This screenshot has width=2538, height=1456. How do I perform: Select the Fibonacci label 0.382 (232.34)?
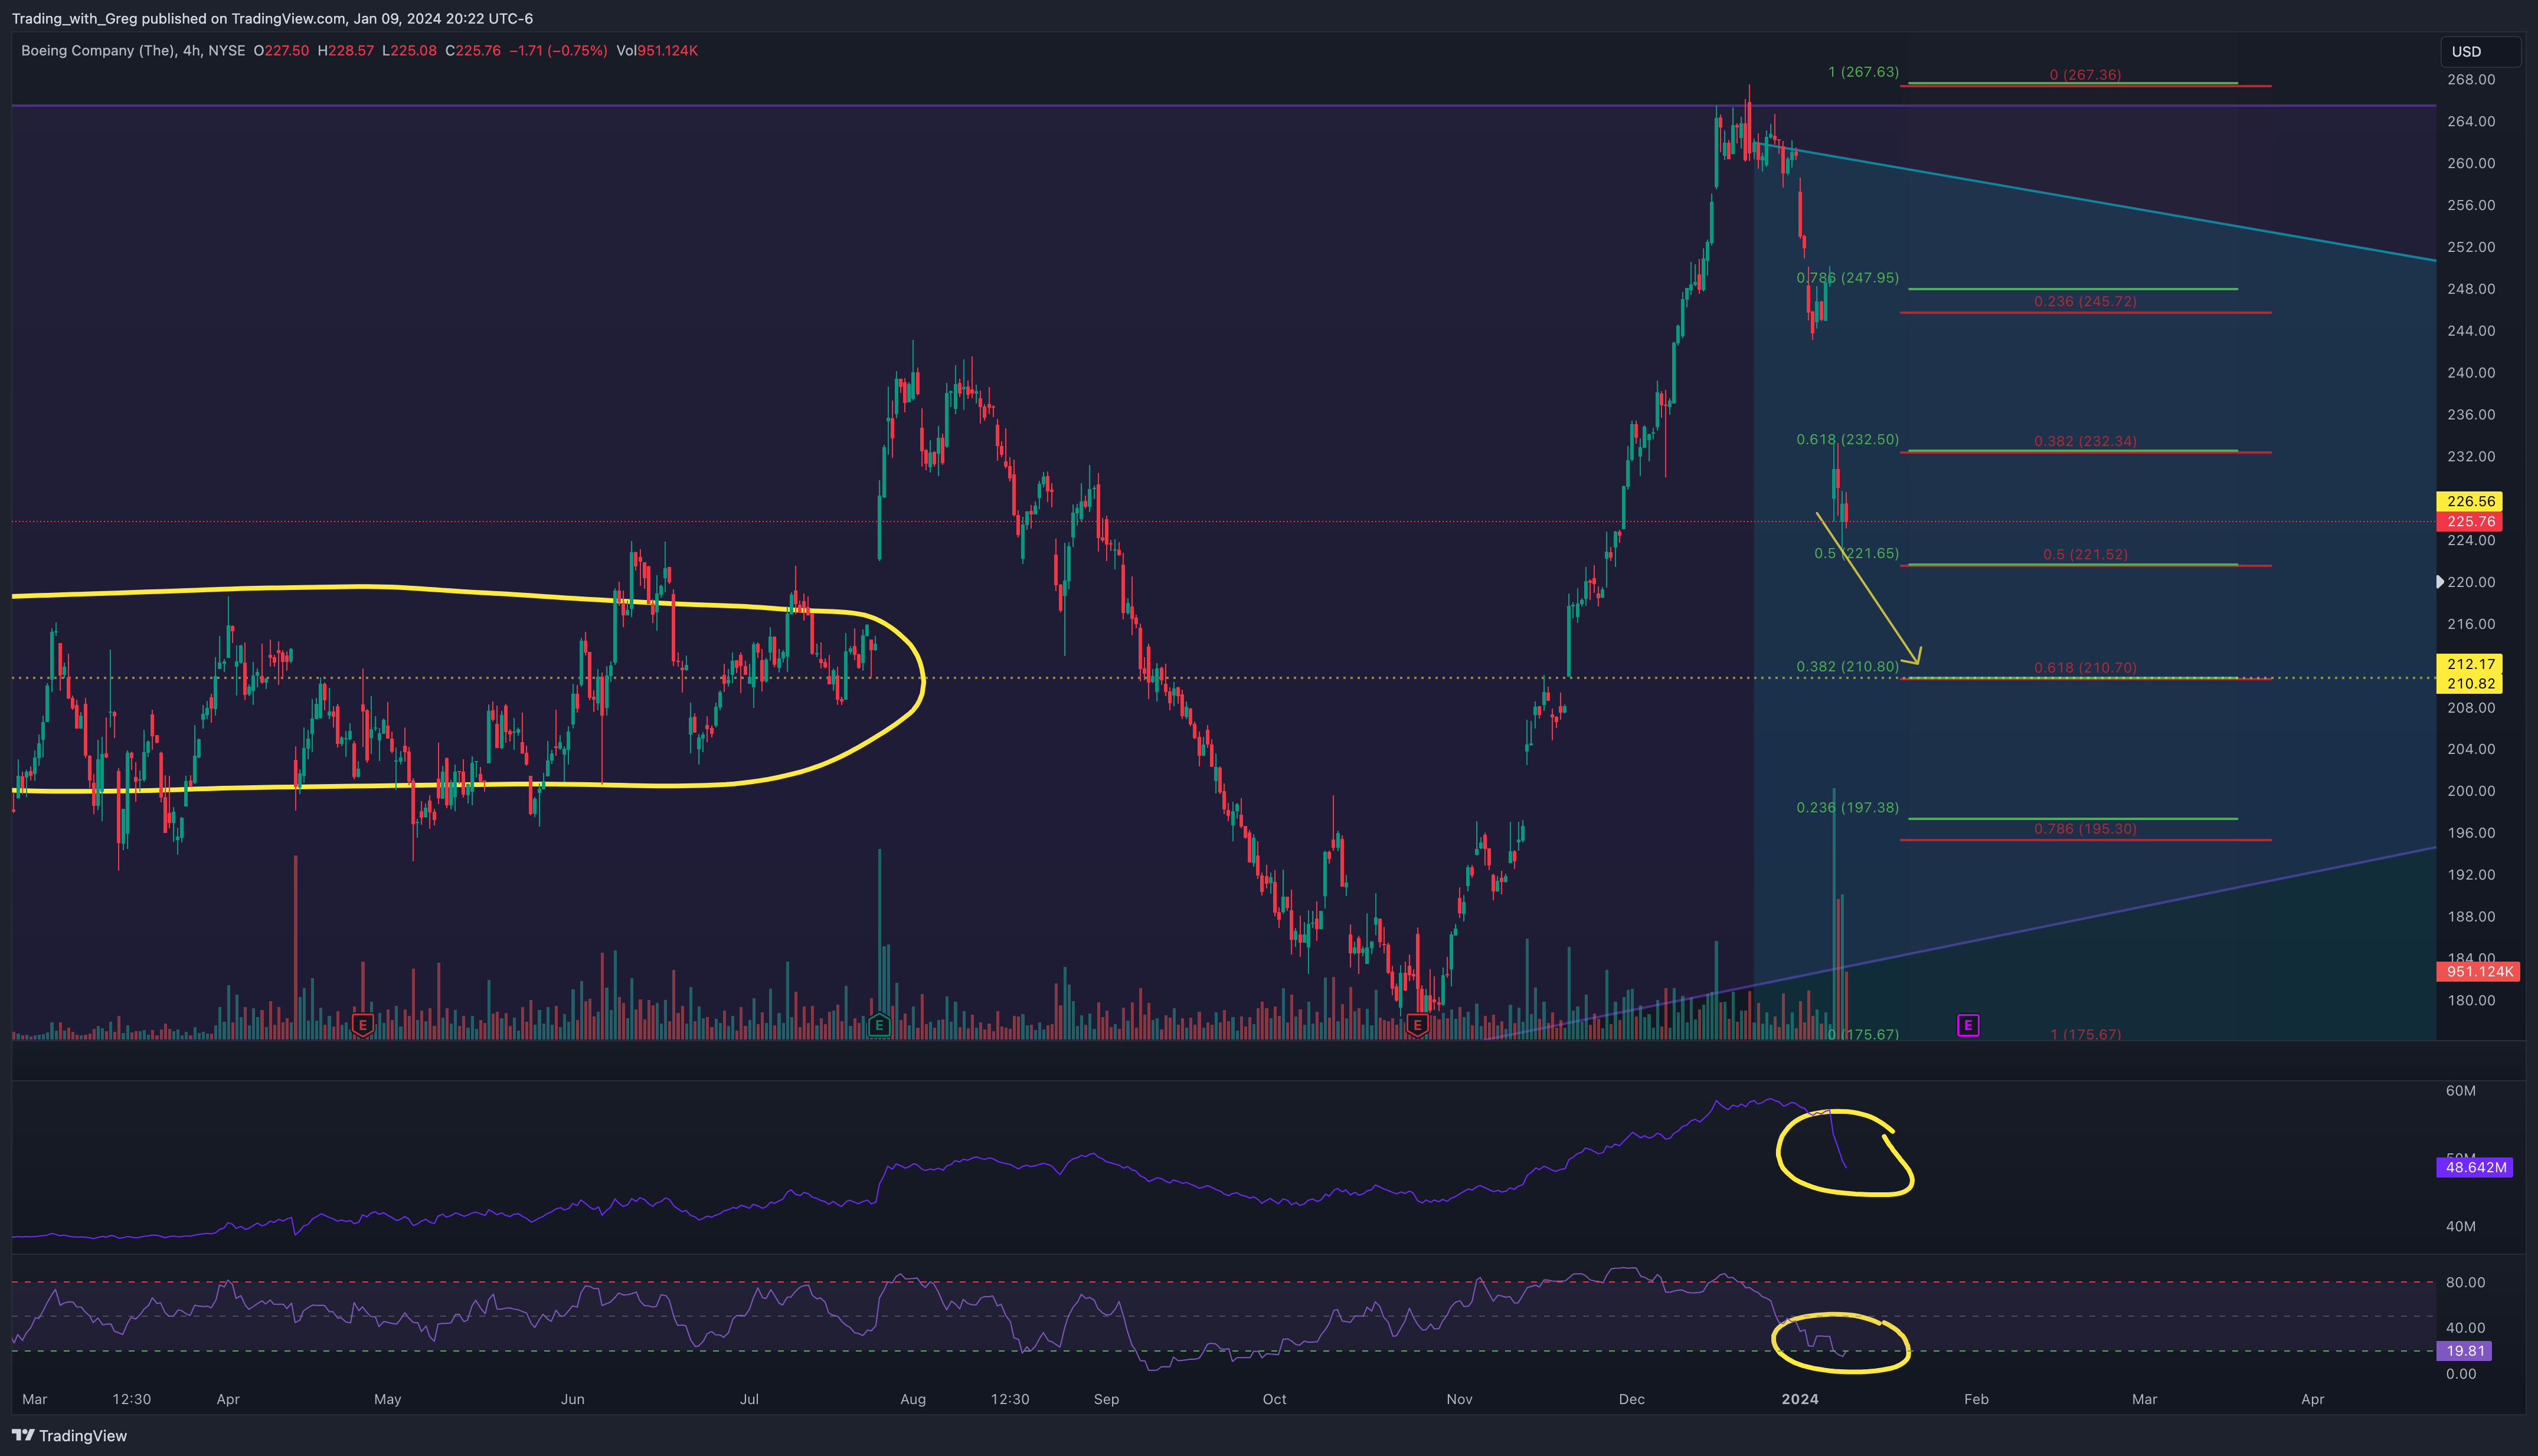(2085, 441)
